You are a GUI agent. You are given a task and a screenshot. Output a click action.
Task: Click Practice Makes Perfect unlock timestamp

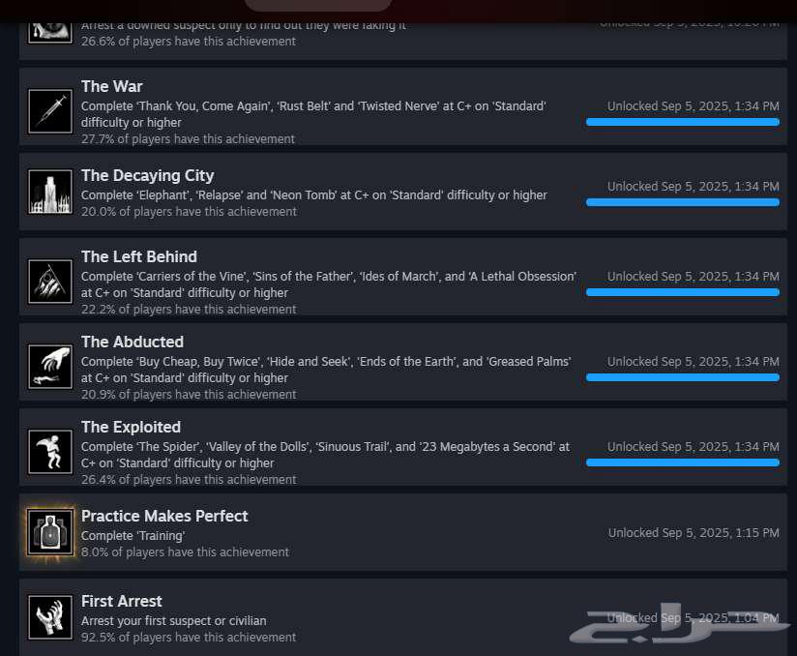[694, 532]
